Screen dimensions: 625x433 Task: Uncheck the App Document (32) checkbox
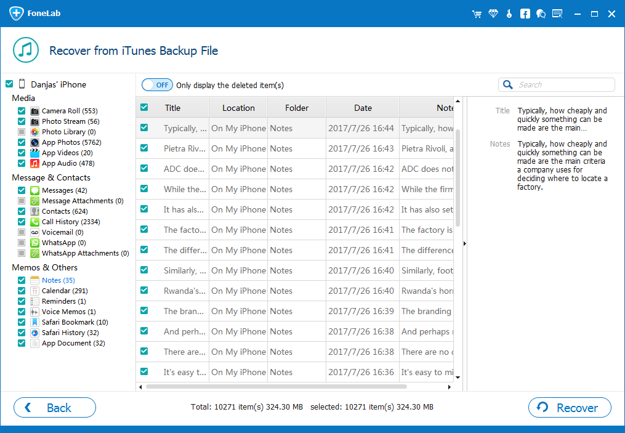tap(22, 343)
